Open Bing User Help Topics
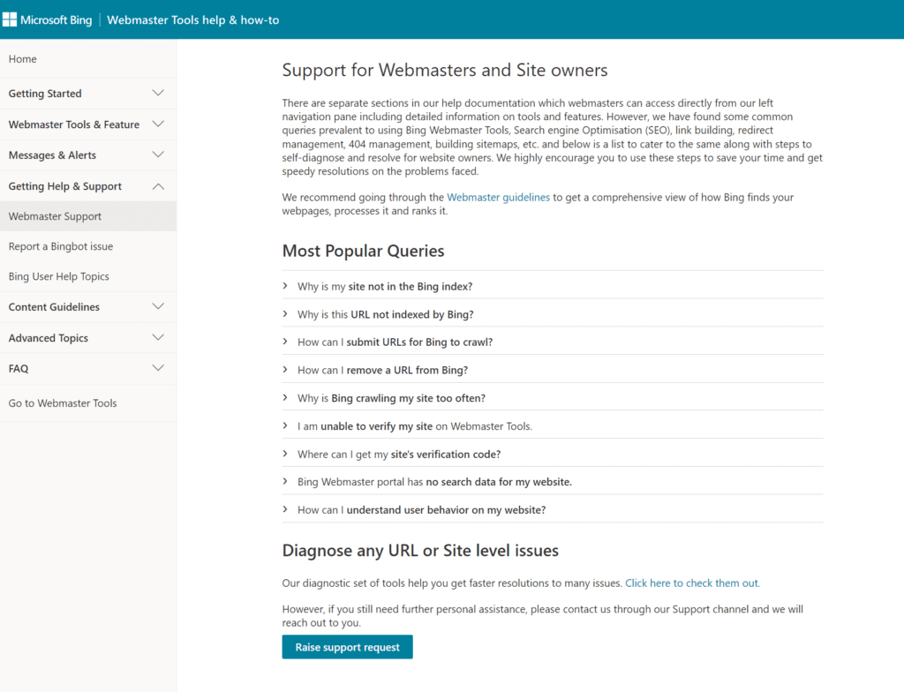Image resolution: width=904 pixels, height=692 pixels. [59, 276]
